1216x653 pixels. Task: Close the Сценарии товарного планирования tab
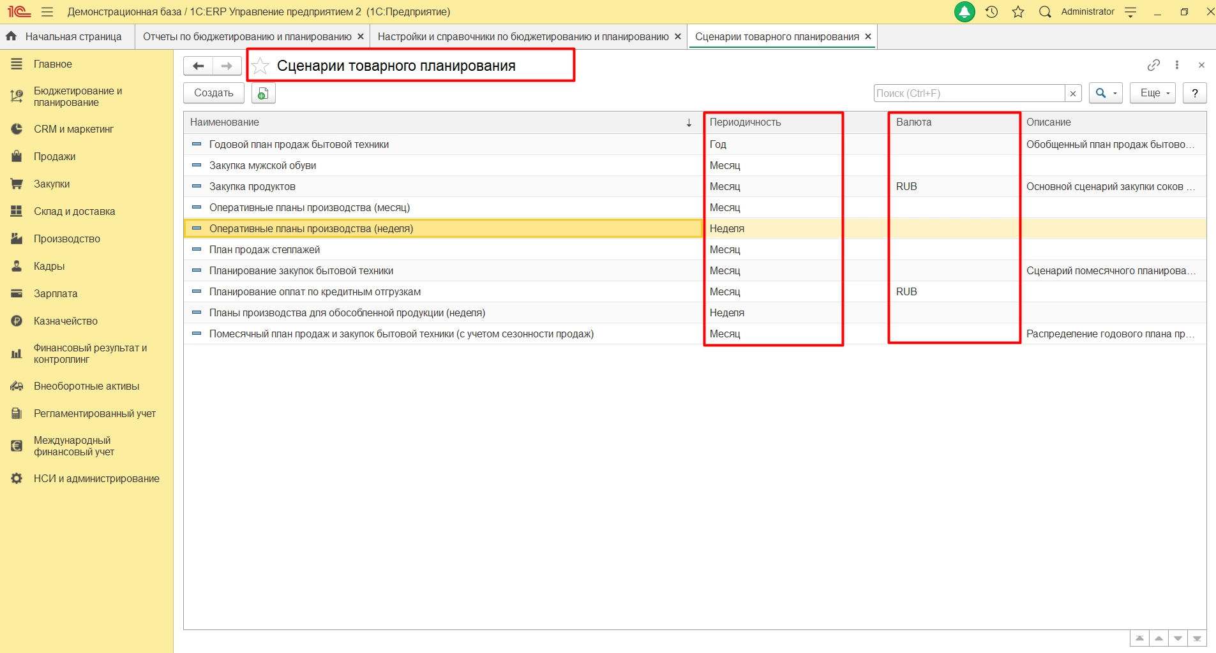[x=868, y=36]
